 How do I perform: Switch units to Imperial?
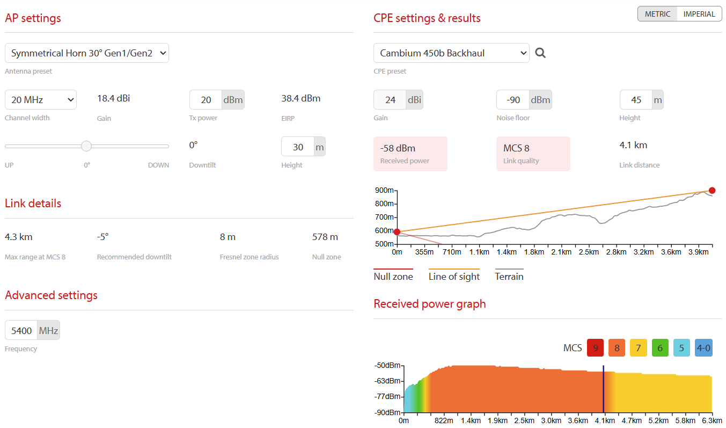pos(699,14)
